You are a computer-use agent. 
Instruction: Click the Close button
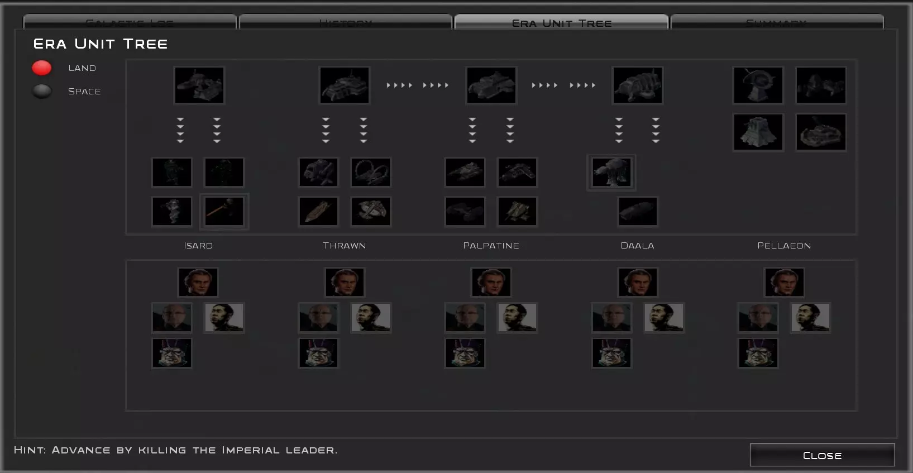[822, 455]
